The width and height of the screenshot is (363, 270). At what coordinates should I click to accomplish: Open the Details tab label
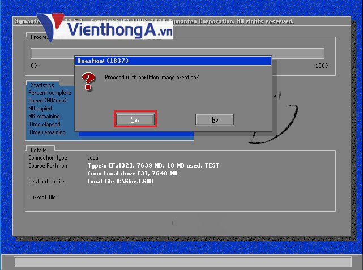(39, 150)
